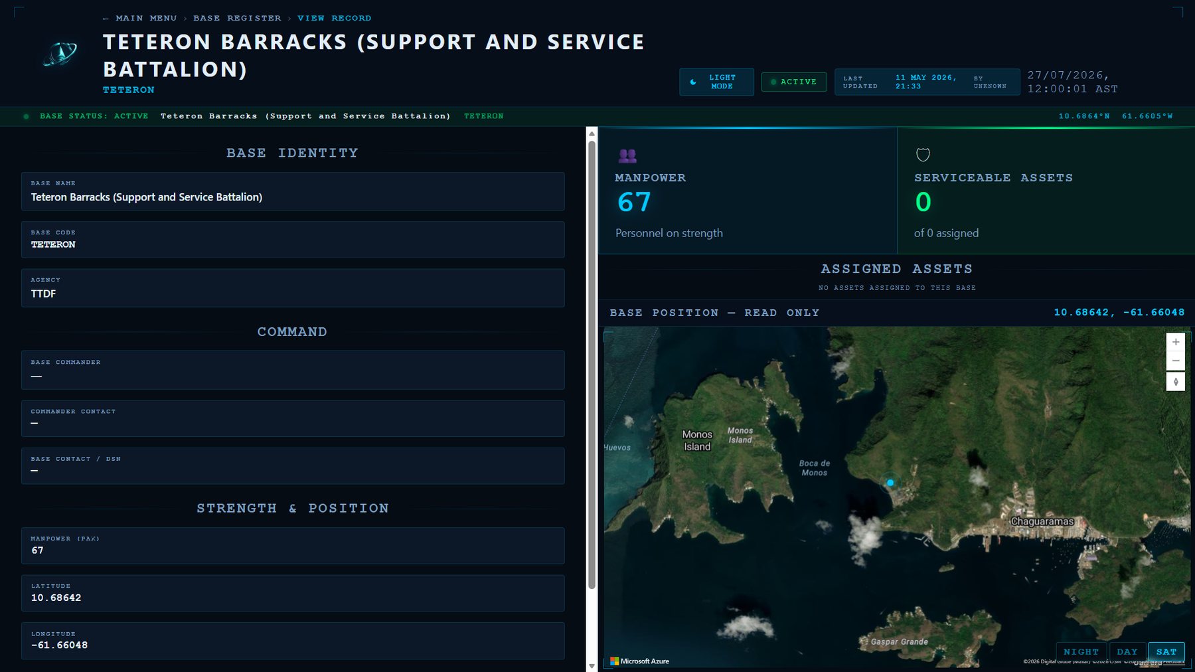Click the manpower people icon
Screen dimensions: 1195x672
coord(627,156)
